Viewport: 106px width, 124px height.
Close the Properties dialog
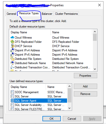pos(99,5)
